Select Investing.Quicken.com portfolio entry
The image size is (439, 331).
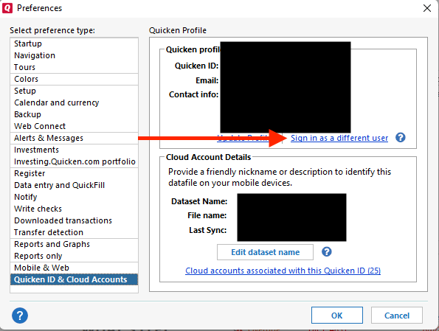click(x=75, y=161)
